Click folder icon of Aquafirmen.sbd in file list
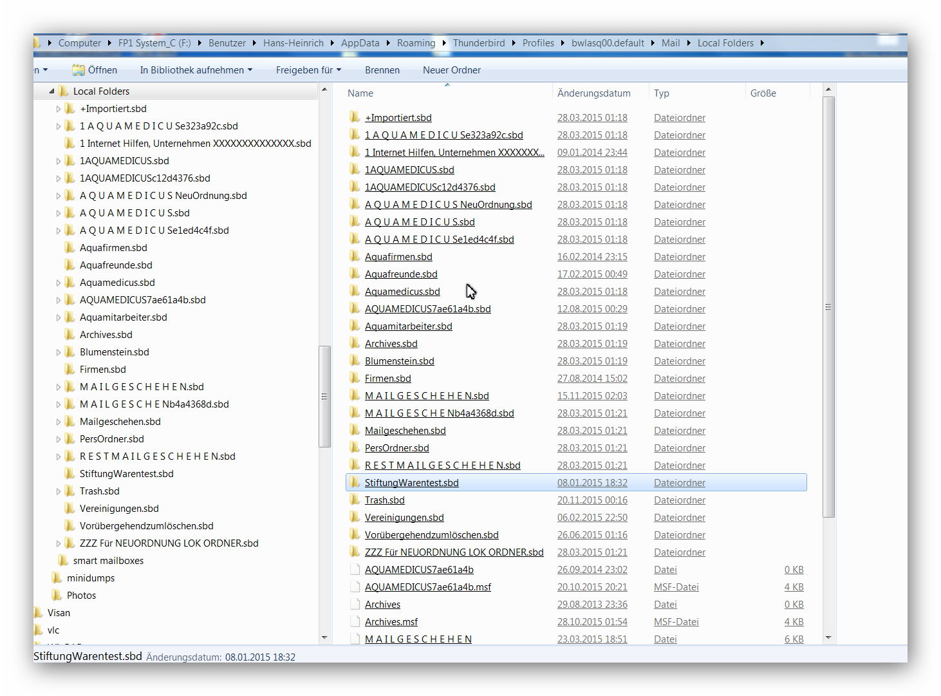This screenshot has height=696, width=941. [x=355, y=256]
